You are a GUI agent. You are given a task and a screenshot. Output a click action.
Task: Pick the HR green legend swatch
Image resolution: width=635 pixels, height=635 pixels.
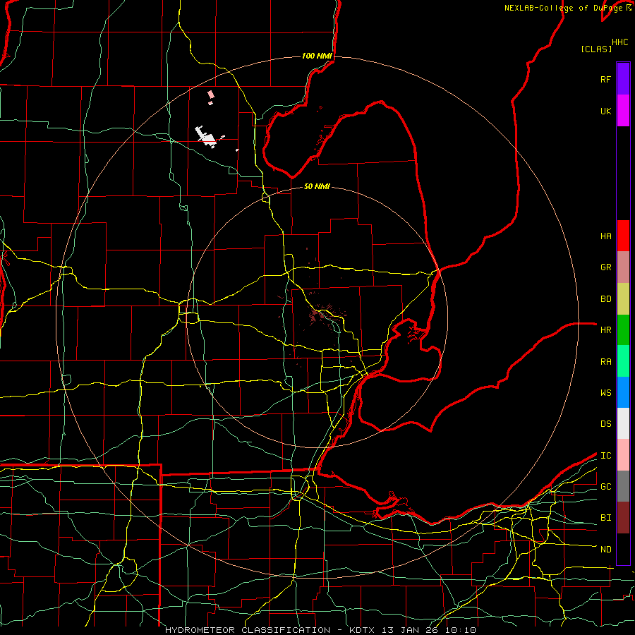pos(623,329)
